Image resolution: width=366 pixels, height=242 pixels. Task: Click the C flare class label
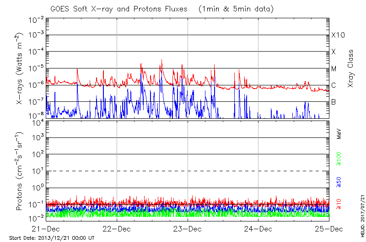coord(334,85)
